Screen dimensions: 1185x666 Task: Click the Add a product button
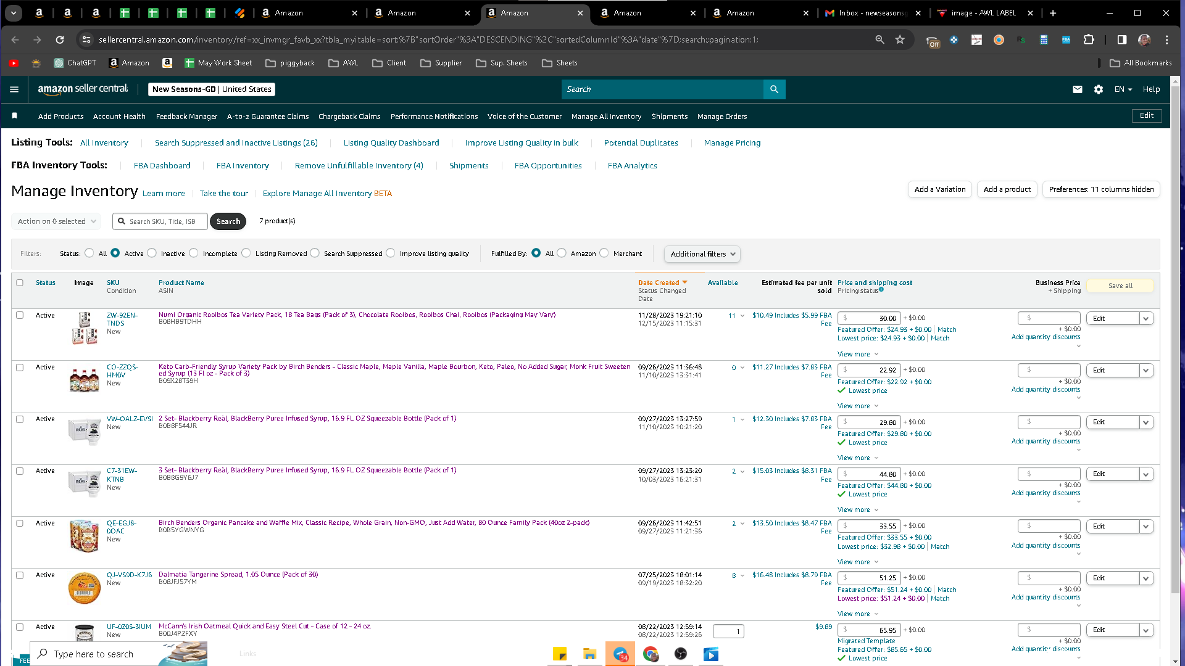tap(1007, 189)
